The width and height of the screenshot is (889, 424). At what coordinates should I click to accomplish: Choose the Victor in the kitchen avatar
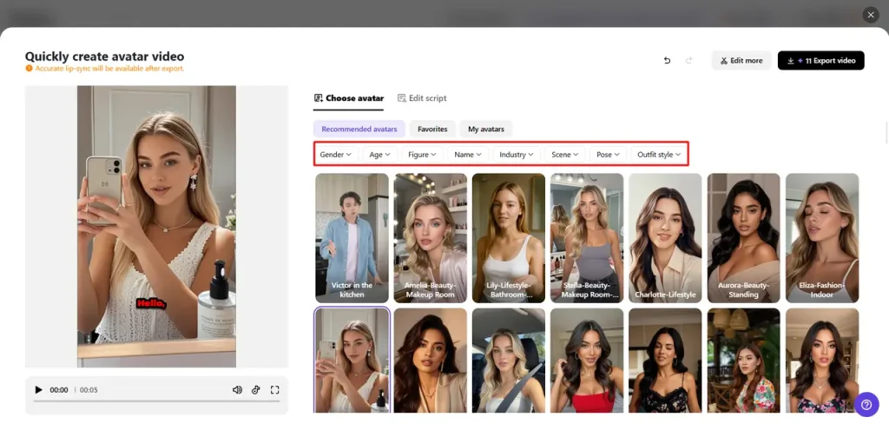coord(352,238)
